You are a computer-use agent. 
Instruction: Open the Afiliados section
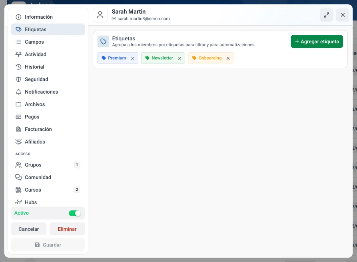pos(48,142)
